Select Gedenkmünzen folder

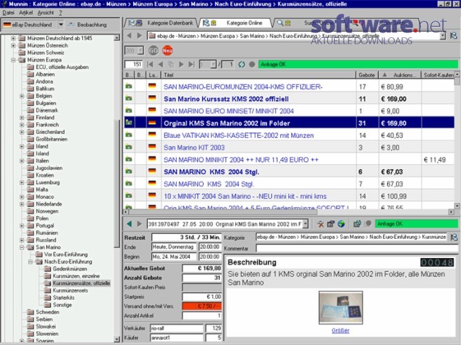(70, 269)
